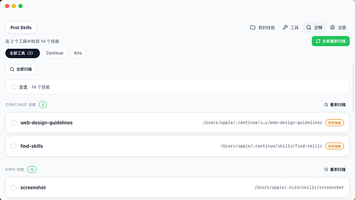The width and height of the screenshot is (355, 200).
Task: Click the CONTINUE 技能 section heading
Action: 21,105
